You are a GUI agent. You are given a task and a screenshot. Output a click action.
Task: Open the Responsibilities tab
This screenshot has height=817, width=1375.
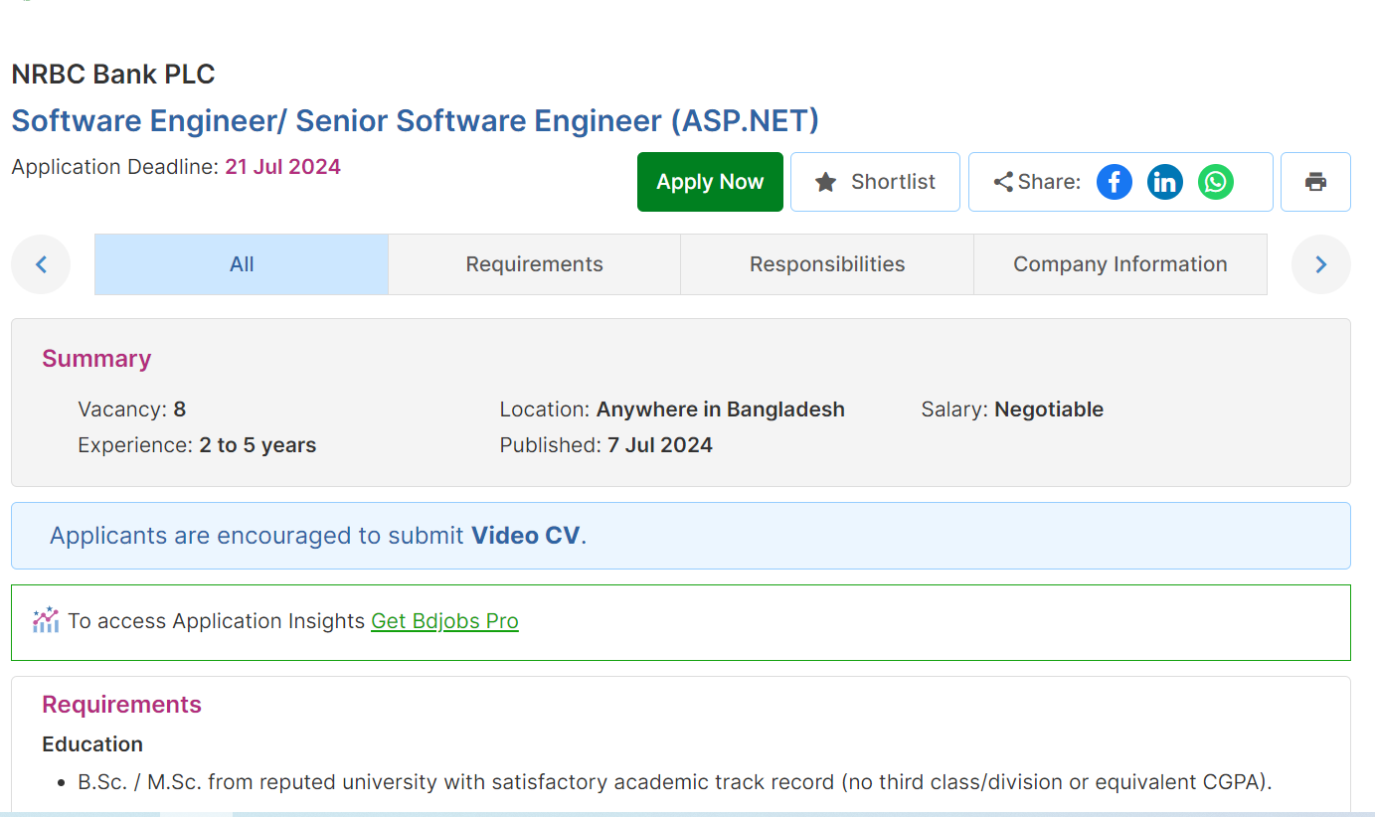[827, 264]
